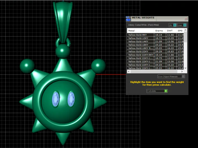Click the green arrow on Calculate
198x148 pixels.
click(166, 91)
